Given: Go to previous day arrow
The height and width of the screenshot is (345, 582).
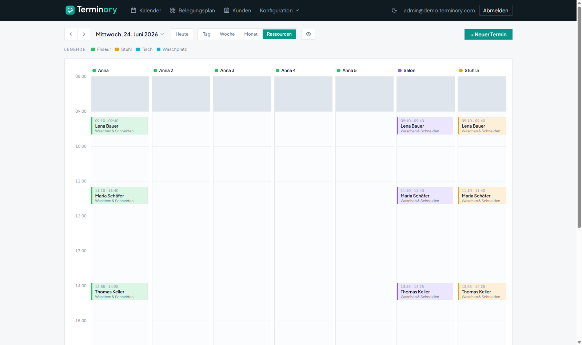Looking at the screenshot, I should 71,34.
